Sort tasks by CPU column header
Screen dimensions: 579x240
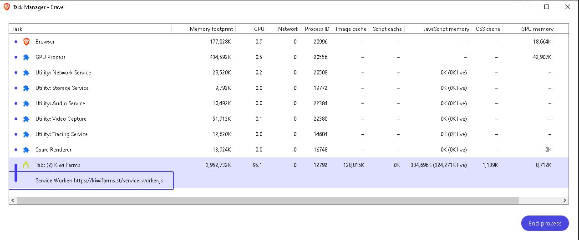(x=259, y=29)
